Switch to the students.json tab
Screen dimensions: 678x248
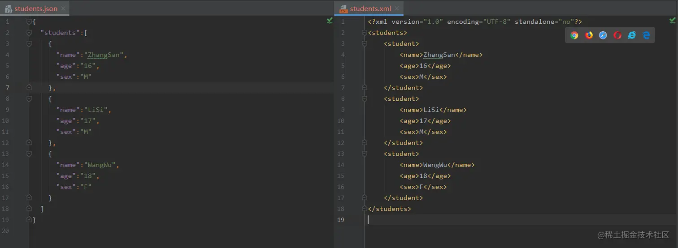pos(35,9)
